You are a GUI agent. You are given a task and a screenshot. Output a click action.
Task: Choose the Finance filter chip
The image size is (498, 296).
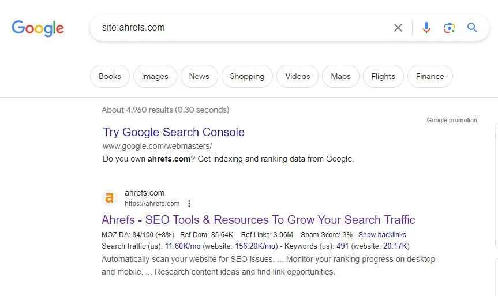click(x=430, y=76)
